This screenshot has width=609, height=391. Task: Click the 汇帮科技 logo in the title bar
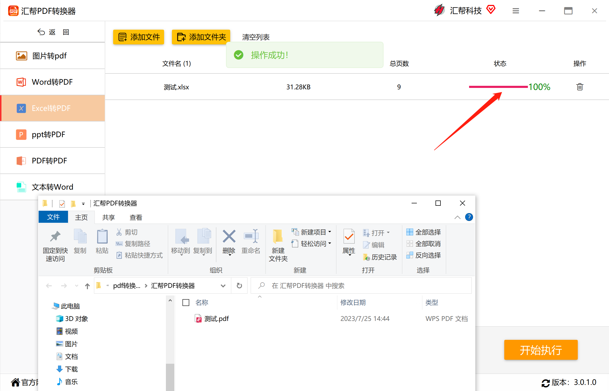coord(439,10)
